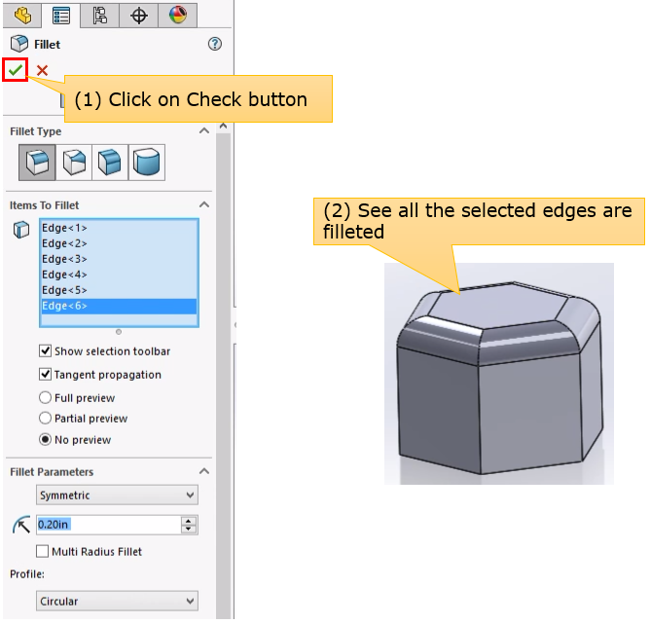Open the ConfigurationManager tab
650x624 pixels.
(x=99, y=16)
